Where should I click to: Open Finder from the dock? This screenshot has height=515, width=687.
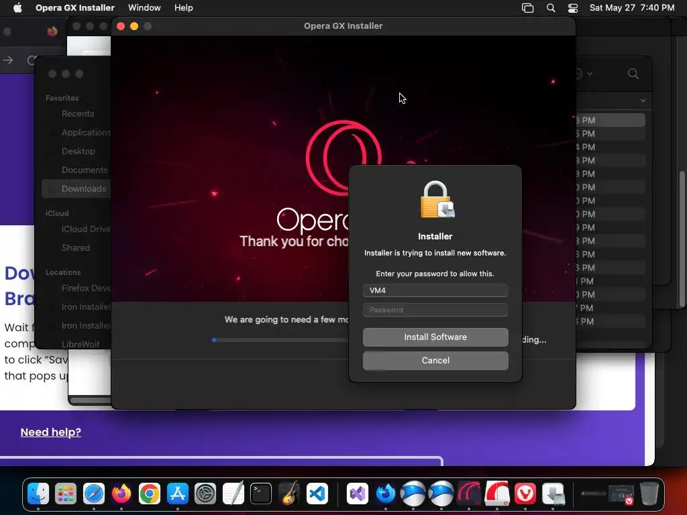(x=38, y=494)
